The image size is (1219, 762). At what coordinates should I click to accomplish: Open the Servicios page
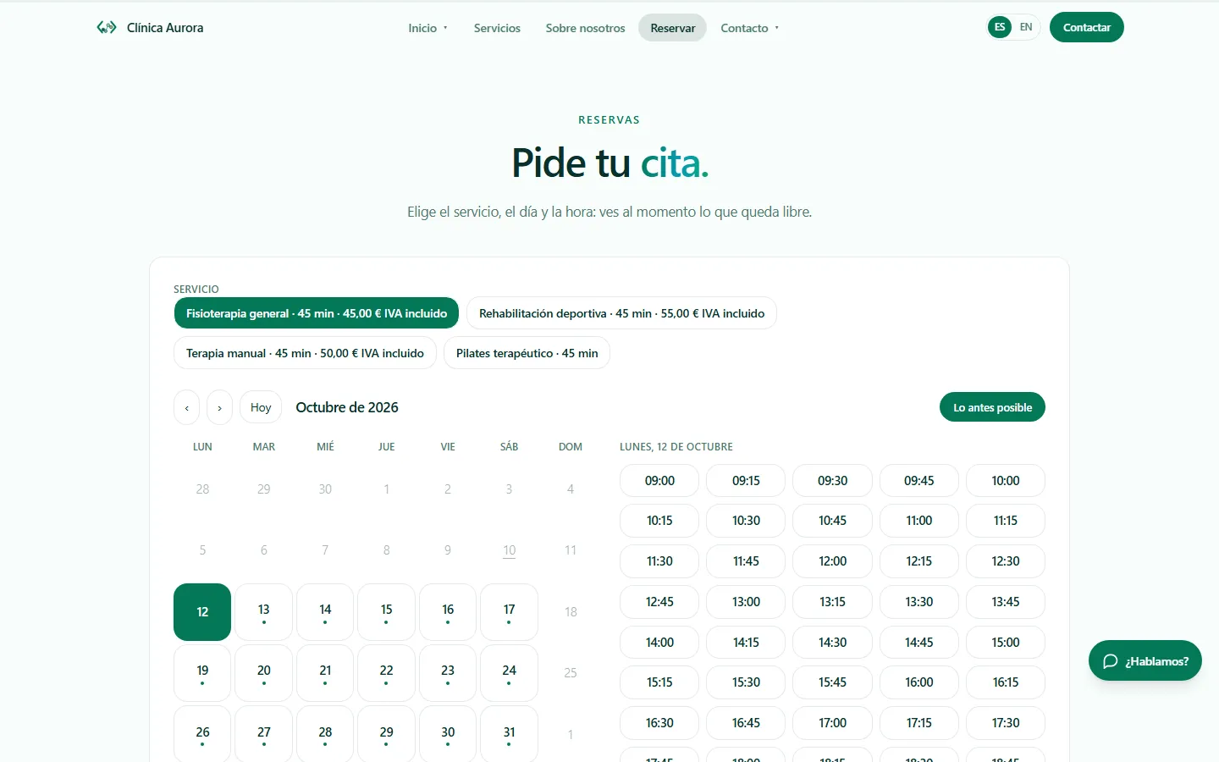[x=497, y=28]
